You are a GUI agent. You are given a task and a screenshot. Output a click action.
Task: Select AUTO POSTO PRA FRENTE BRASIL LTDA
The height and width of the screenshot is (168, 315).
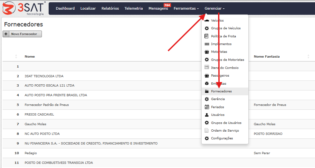[56, 95]
